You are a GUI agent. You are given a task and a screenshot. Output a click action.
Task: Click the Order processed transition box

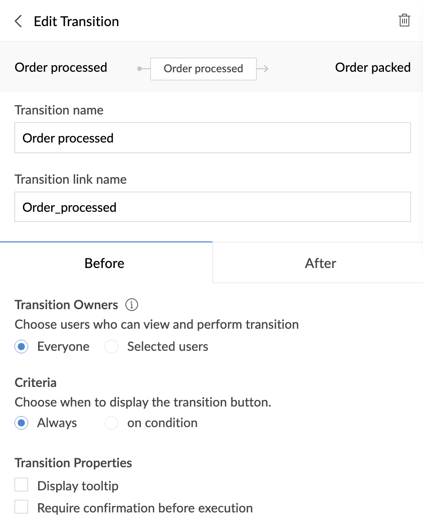[x=203, y=69]
